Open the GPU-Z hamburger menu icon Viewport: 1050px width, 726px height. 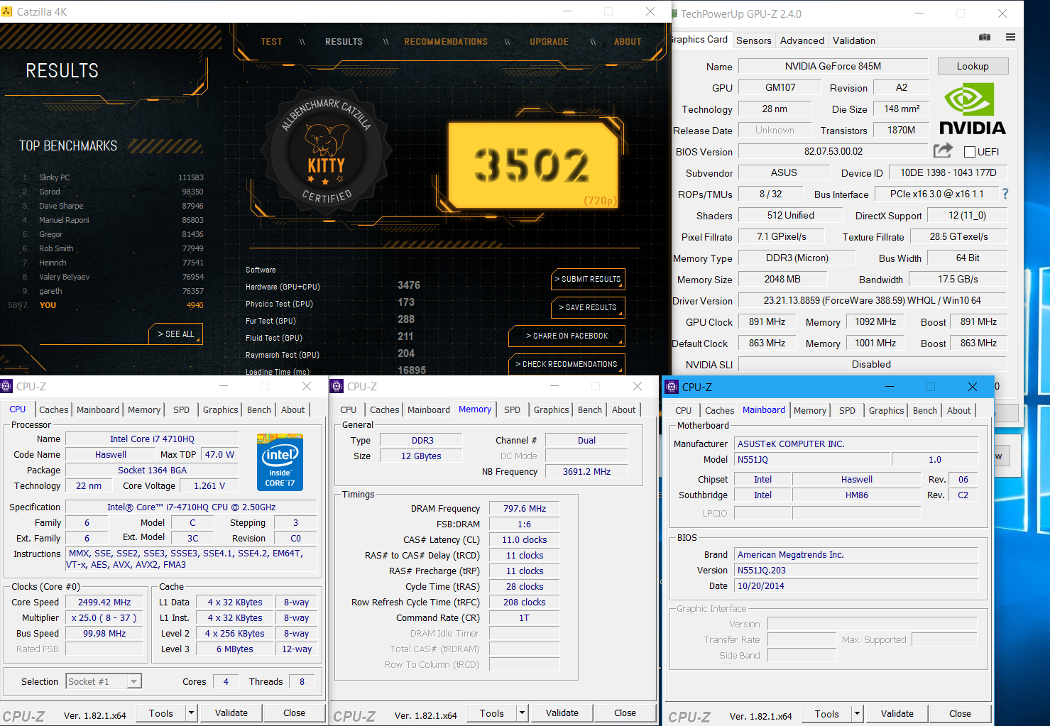pyautogui.click(x=1010, y=37)
